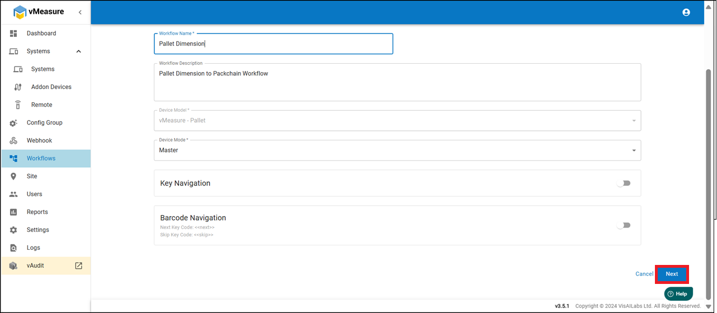717x313 pixels.
Task: Turn on the Barcode Navigation switch
Action: click(x=623, y=225)
